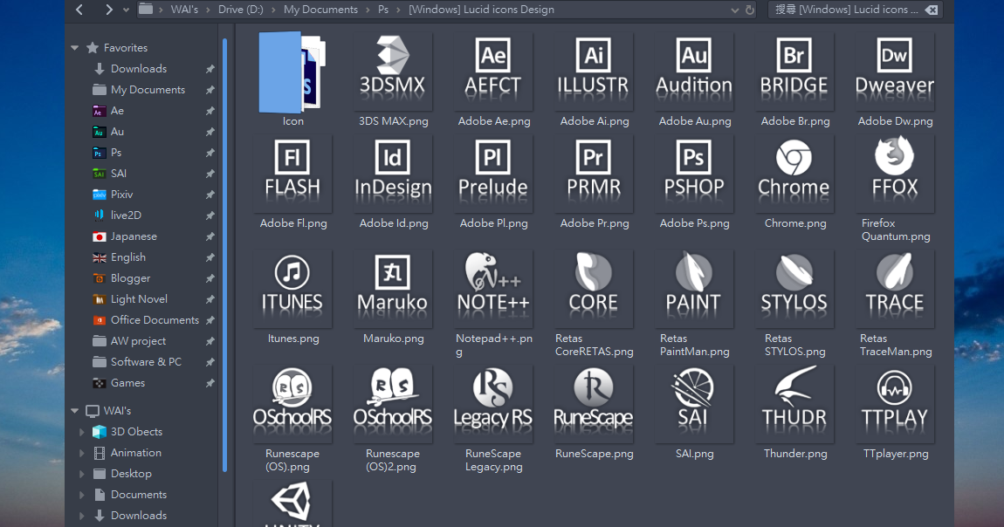1004x527 pixels.
Task: Click the folder icon in the breadcrumb bar
Action: tap(145, 10)
